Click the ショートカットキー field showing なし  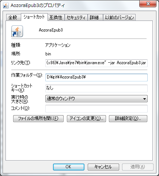(96, 88)
